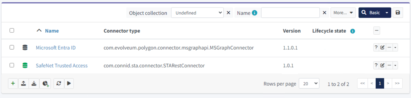Click the Connector type column header
Image resolution: width=411 pixels, height=98 pixels.
[x=122, y=31]
